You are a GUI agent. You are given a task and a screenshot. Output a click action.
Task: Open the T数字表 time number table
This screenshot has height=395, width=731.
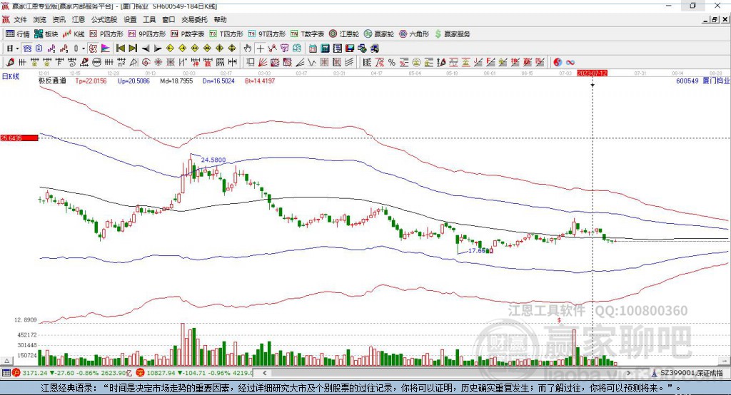pos(307,34)
